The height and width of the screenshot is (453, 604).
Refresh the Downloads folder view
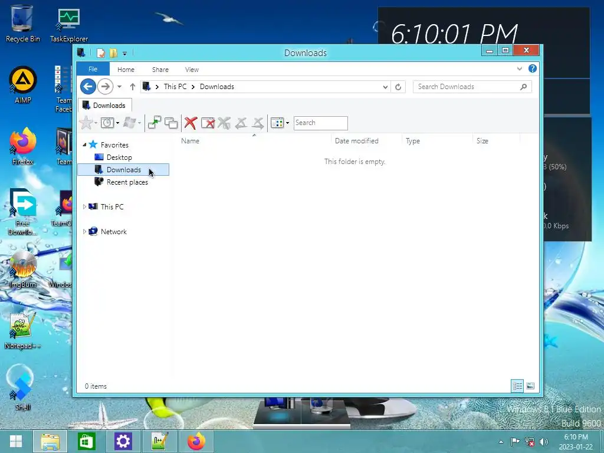(x=398, y=87)
